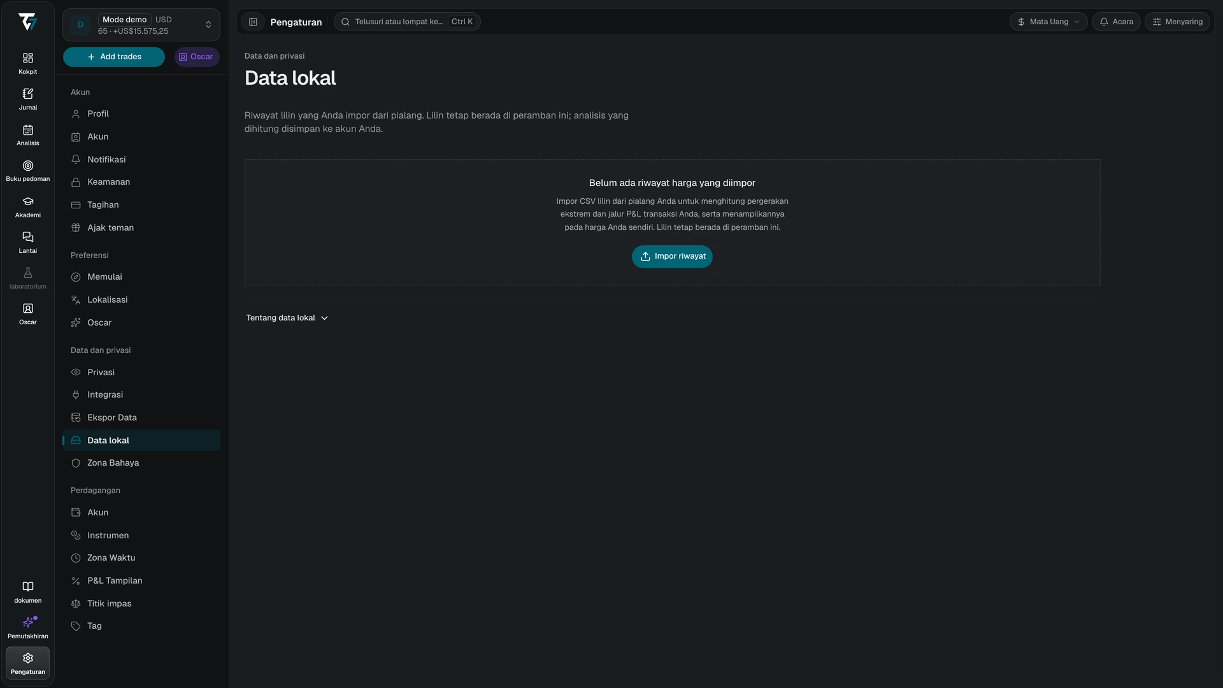This screenshot has width=1223, height=688.
Task: Open Titik impas settings
Action: pos(141,603)
